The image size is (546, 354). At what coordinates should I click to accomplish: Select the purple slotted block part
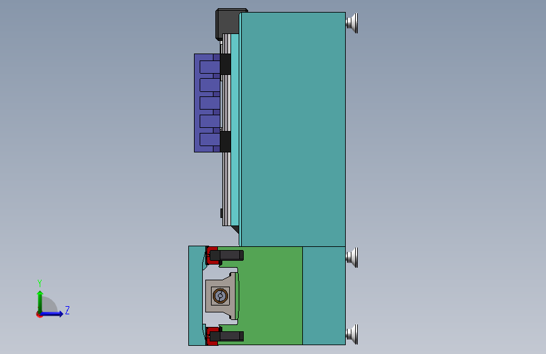click(207, 103)
